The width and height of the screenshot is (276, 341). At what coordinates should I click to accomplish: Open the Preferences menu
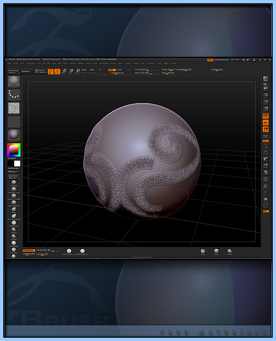pyautogui.click(x=104, y=63)
